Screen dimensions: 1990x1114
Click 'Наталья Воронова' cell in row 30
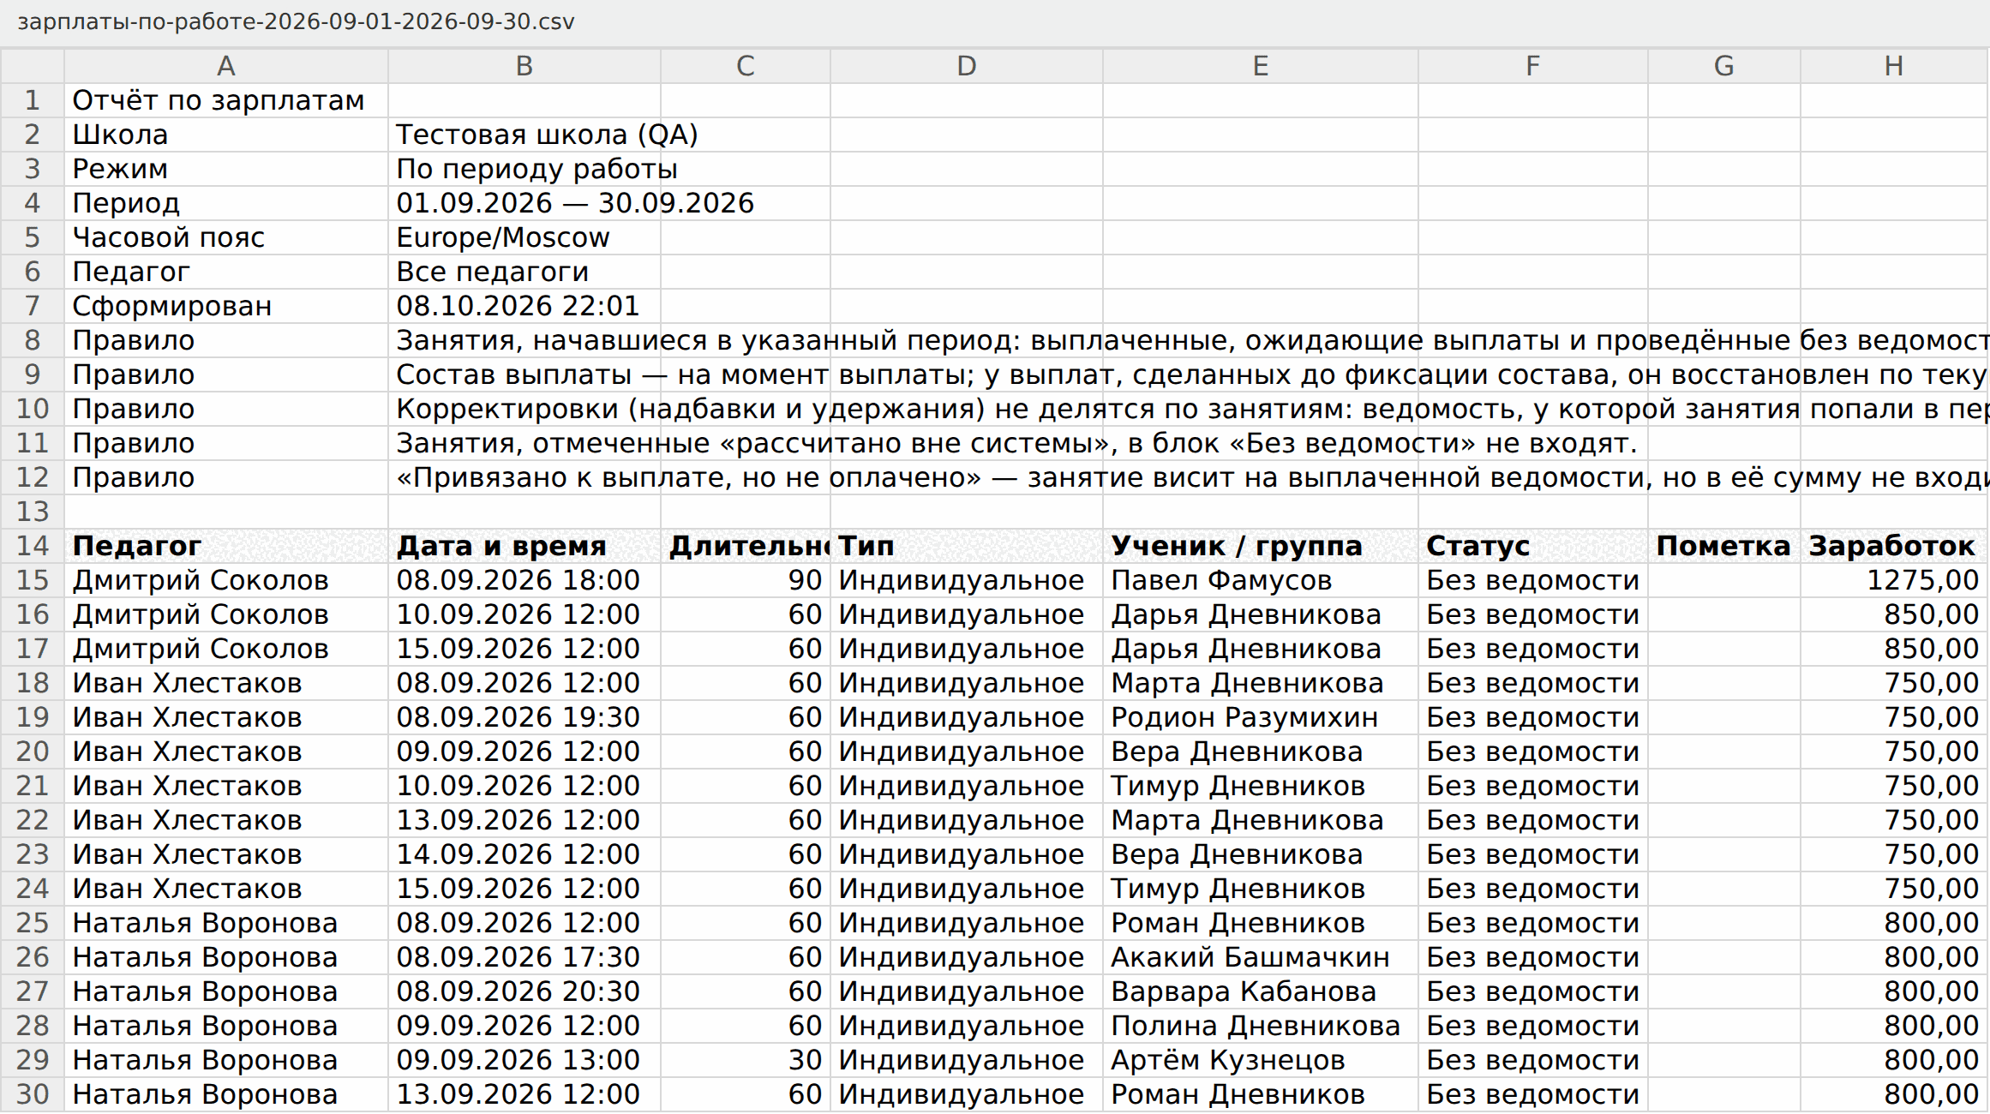coord(226,1094)
